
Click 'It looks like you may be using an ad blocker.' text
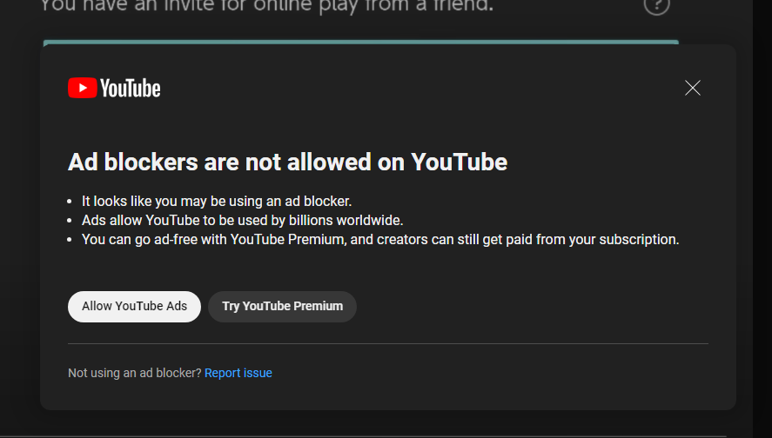point(217,202)
